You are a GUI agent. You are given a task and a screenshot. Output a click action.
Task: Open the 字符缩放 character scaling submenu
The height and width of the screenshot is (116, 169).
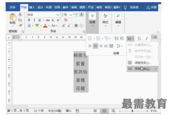tap(143, 69)
